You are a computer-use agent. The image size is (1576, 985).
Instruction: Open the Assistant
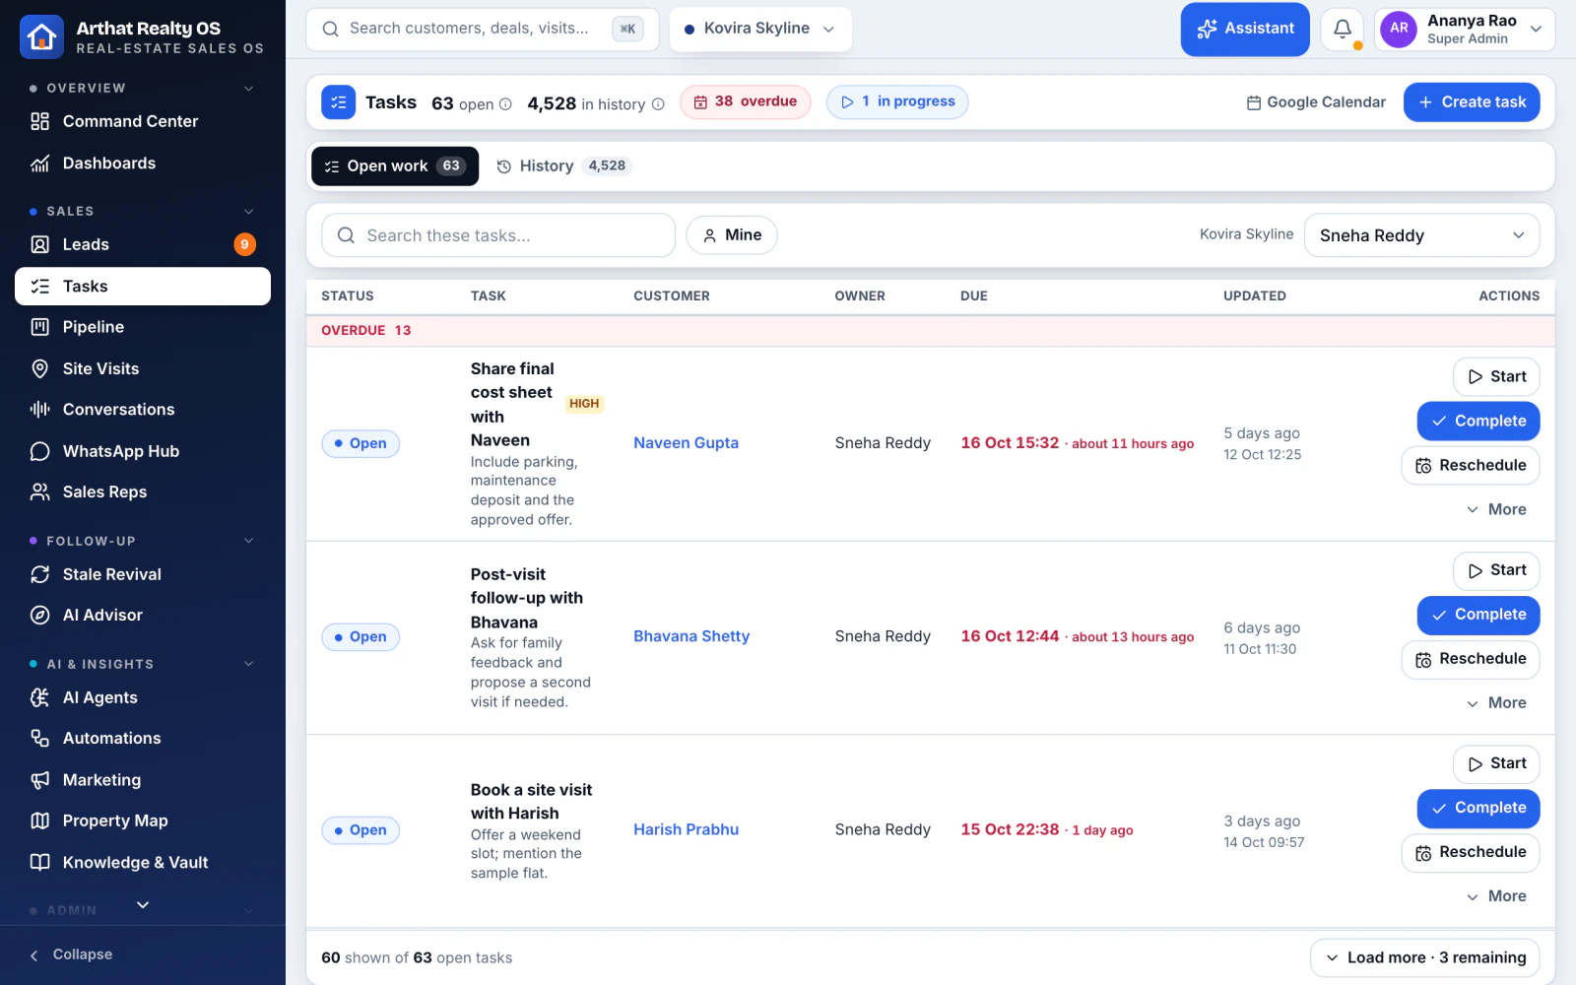tap(1245, 30)
